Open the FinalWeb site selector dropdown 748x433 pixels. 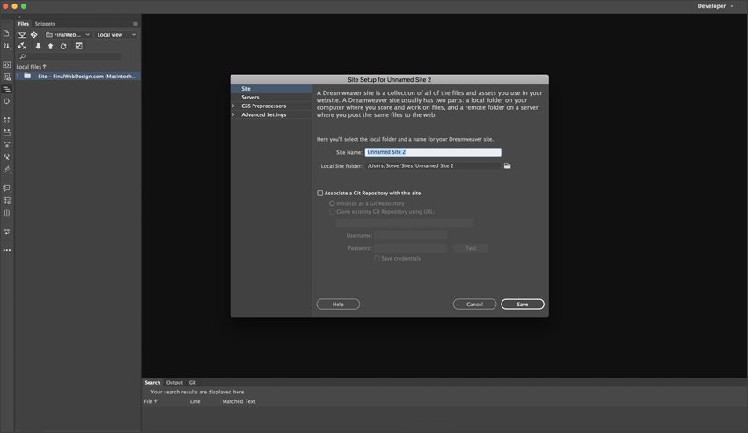pyautogui.click(x=68, y=35)
